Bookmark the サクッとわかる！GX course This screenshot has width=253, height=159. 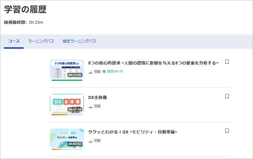tap(227, 131)
